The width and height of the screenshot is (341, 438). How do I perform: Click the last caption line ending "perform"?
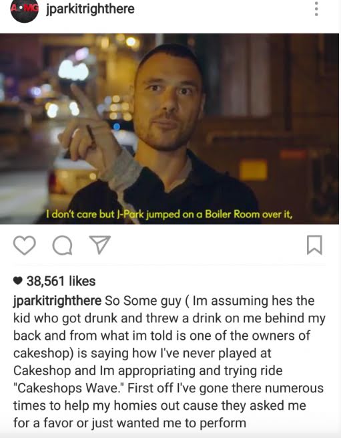(129, 423)
